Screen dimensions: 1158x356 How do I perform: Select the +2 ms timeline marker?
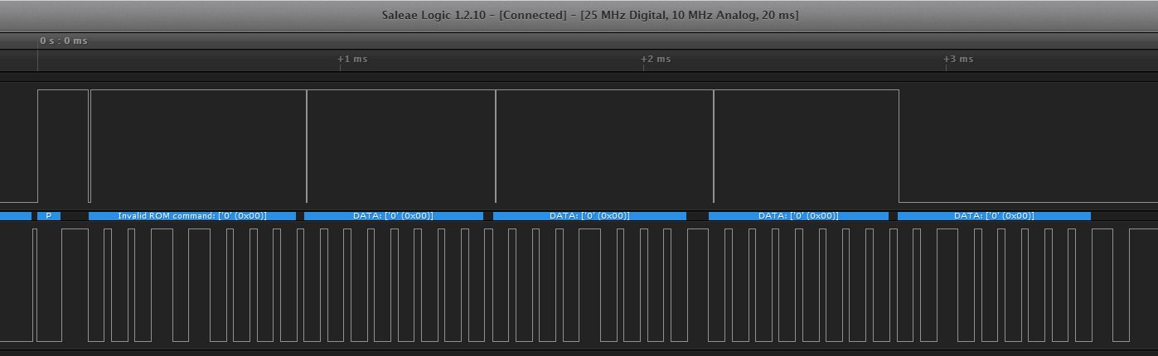click(656, 59)
